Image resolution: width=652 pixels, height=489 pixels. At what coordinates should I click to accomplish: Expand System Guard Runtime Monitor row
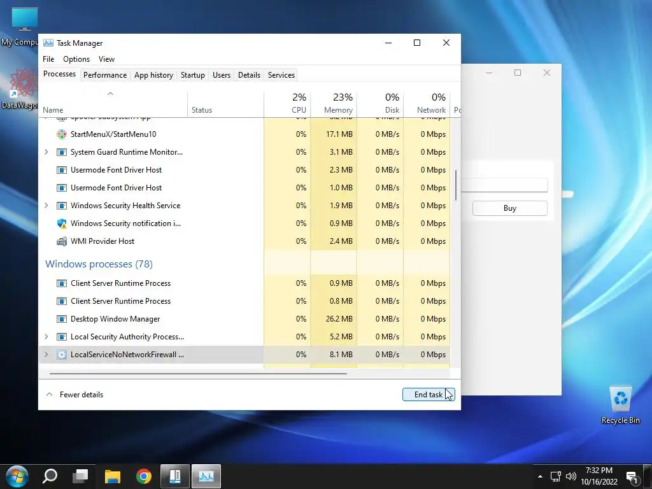point(46,152)
